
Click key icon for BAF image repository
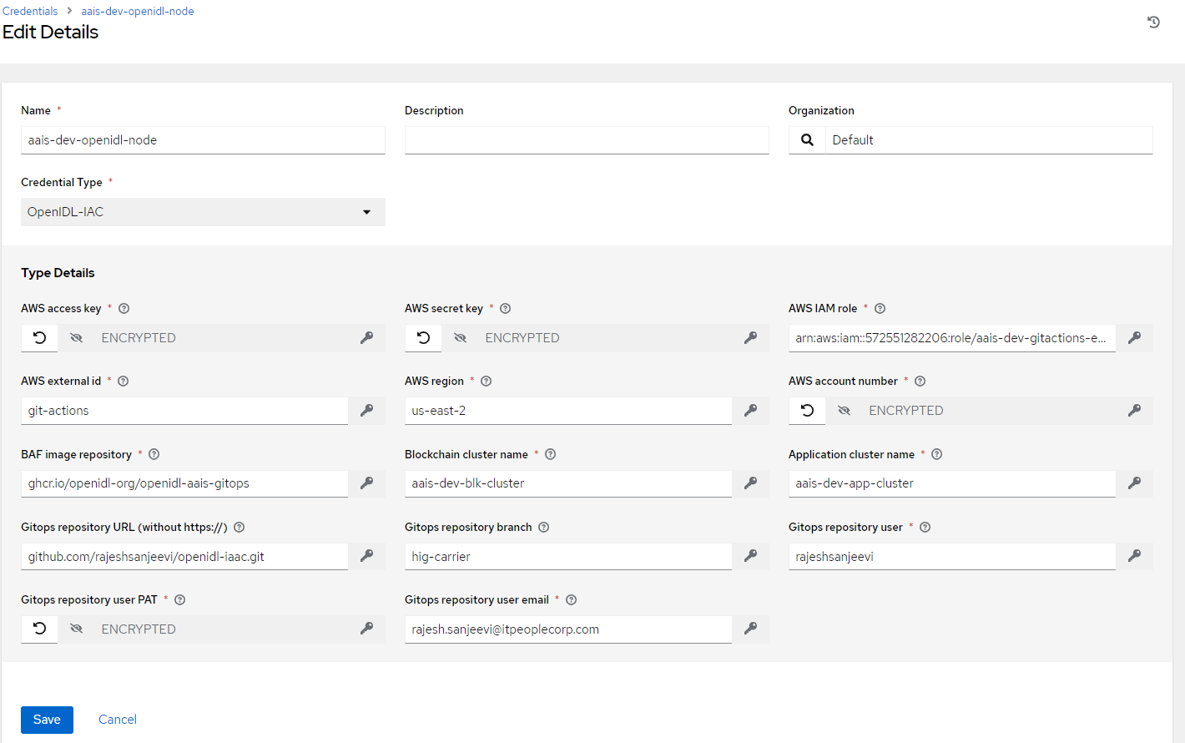click(x=366, y=483)
